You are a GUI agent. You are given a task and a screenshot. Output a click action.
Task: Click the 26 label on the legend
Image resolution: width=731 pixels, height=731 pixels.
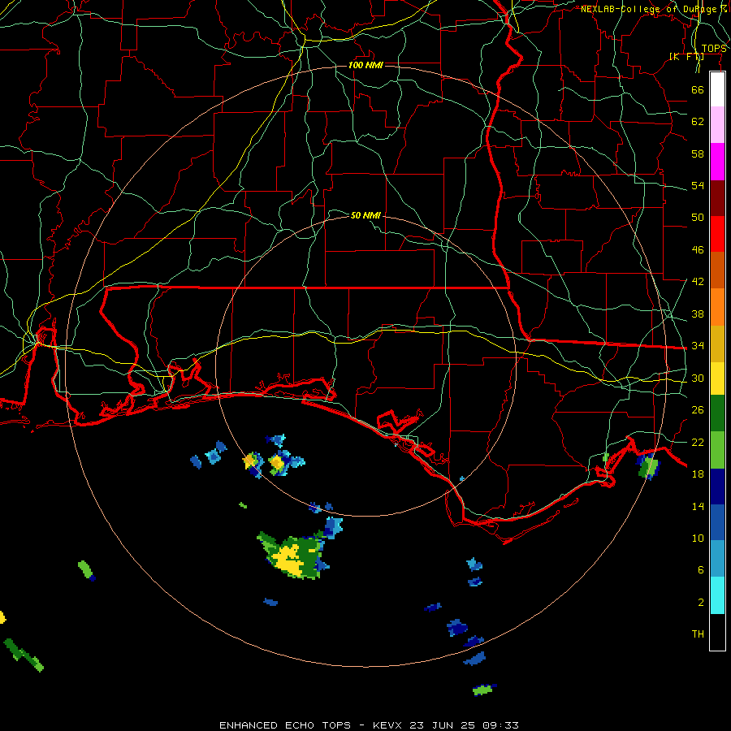(698, 410)
